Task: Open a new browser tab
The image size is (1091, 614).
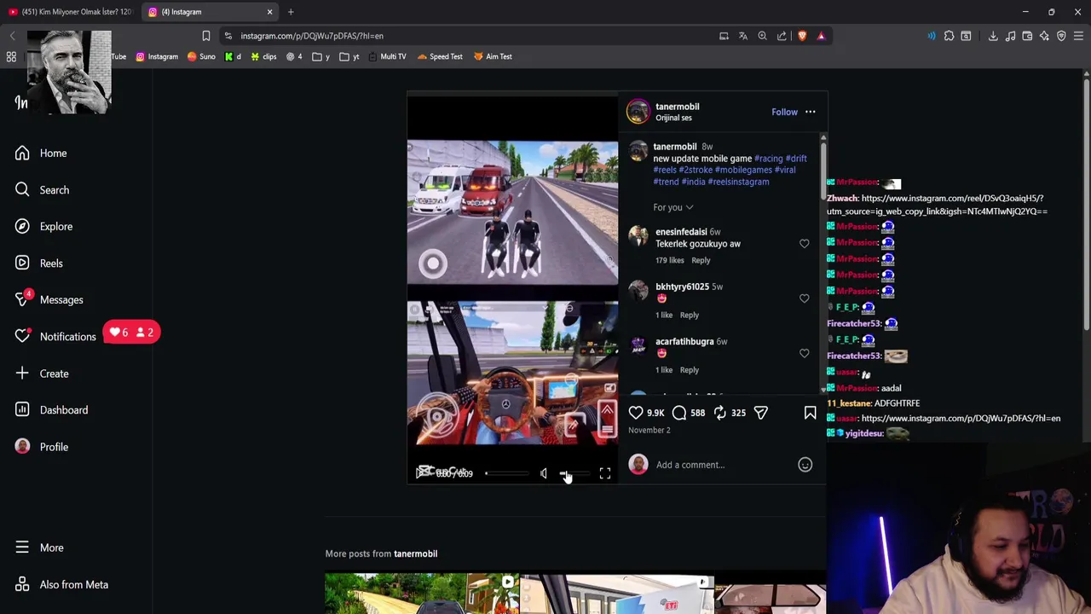Action: (x=291, y=12)
